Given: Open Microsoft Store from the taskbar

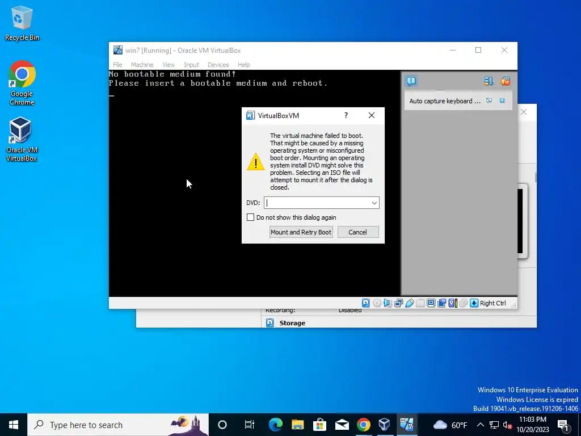Looking at the screenshot, I should 319,425.
